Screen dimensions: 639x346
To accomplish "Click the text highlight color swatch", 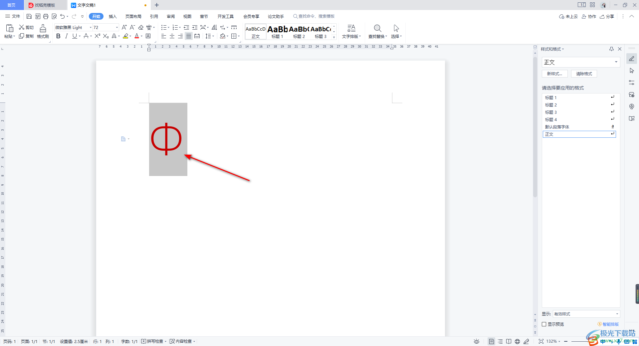I will coord(125,36).
